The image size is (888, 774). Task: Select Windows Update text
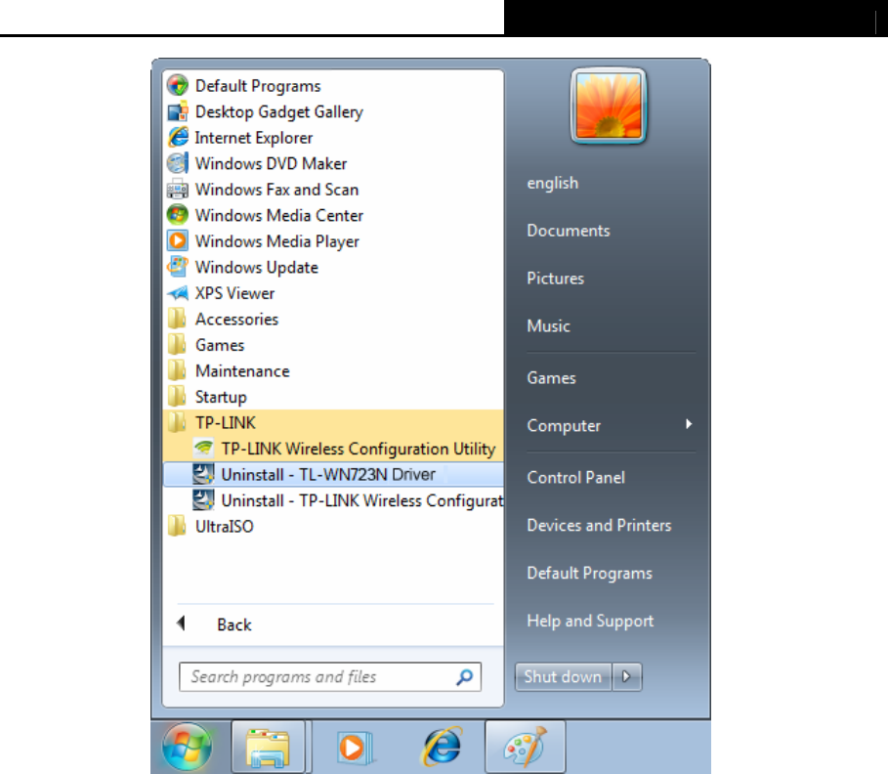[x=257, y=268]
